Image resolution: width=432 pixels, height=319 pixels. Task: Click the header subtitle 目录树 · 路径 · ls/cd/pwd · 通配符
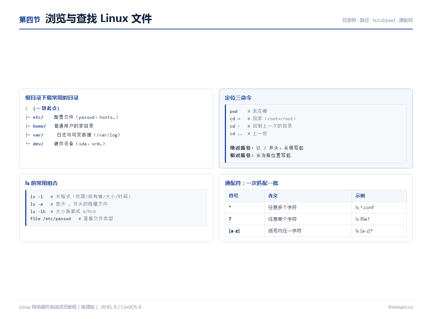click(x=377, y=20)
